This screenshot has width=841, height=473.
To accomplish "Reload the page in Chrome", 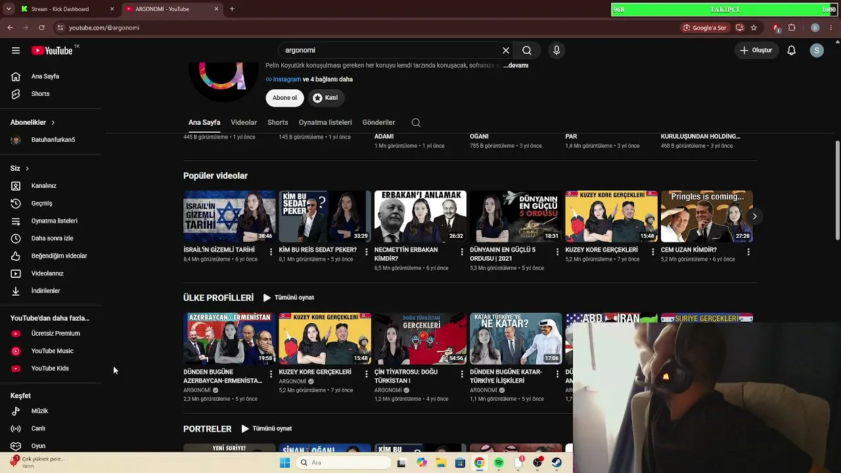I will [41, 28].
